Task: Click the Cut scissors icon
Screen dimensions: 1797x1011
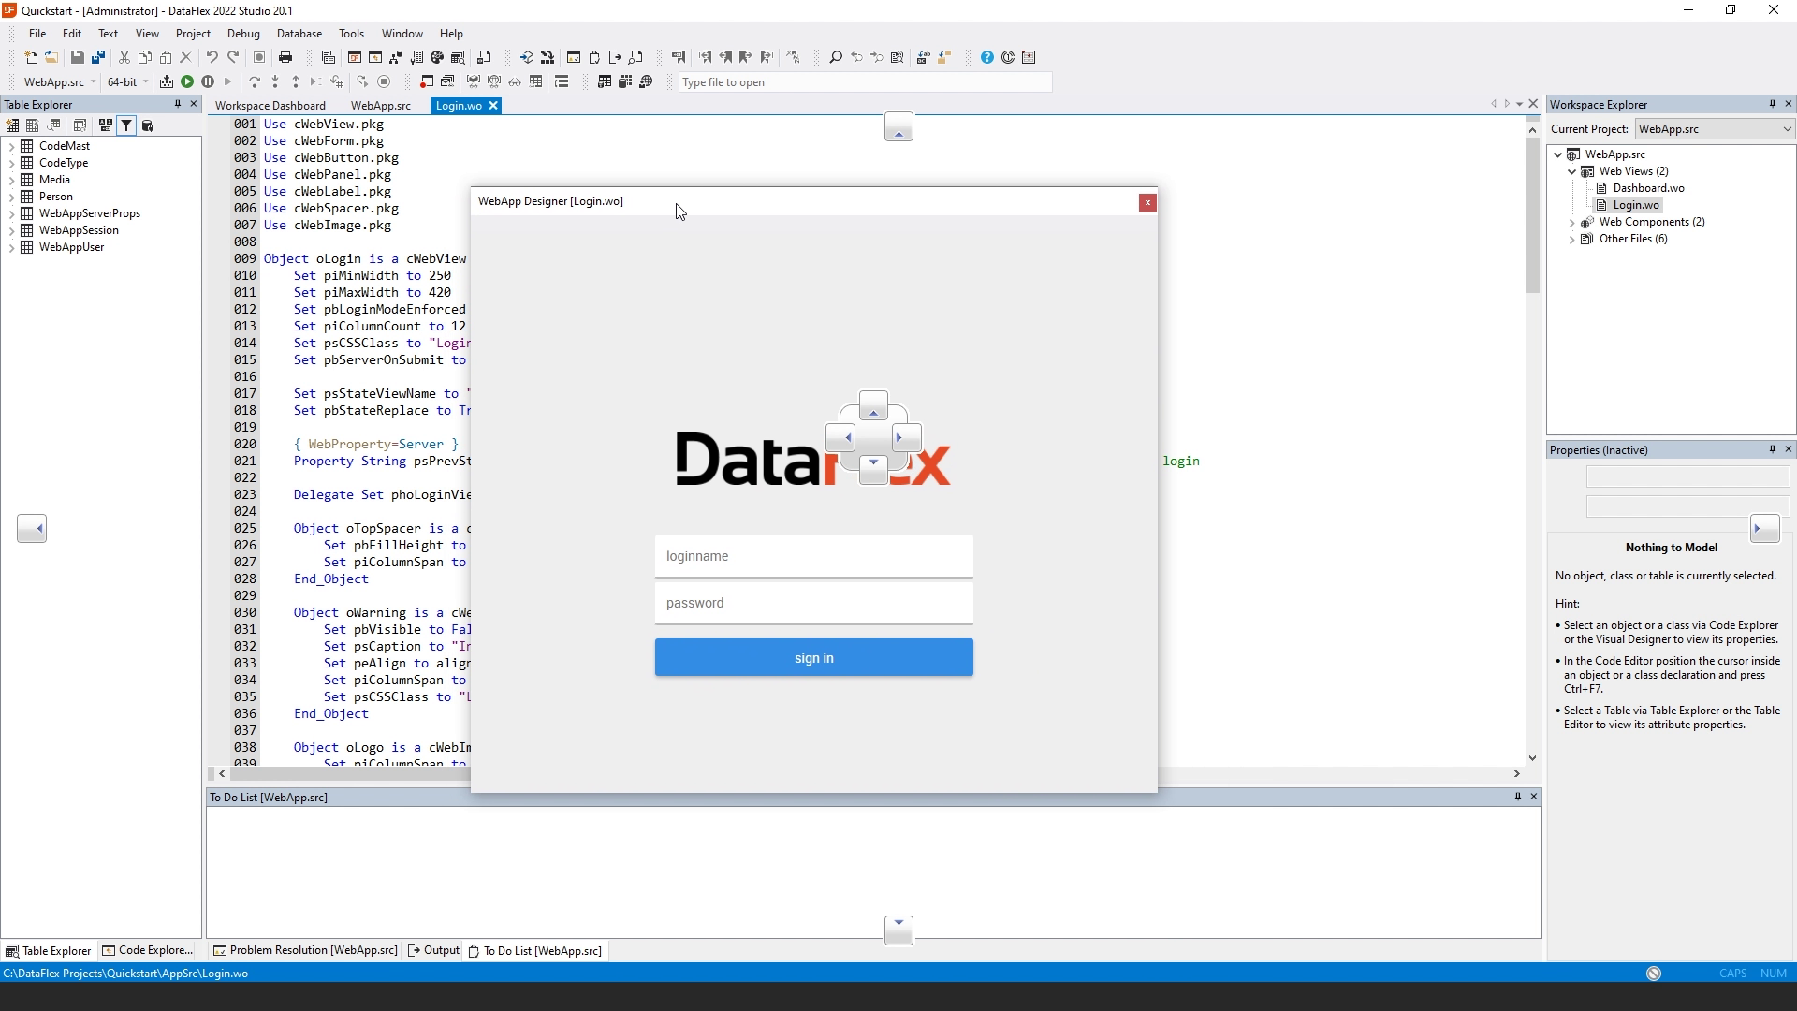Action: click(124, 57)
